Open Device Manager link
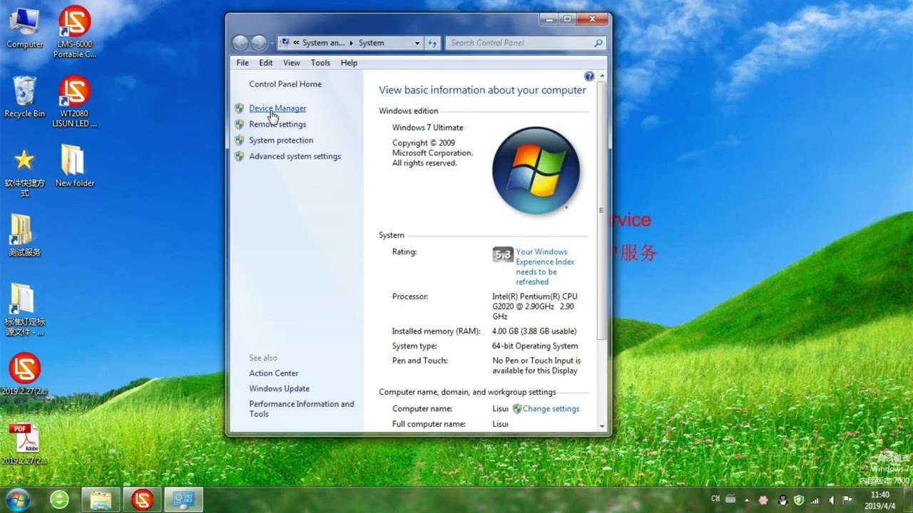This screenshot has height=513, width=913. (277, 108)
